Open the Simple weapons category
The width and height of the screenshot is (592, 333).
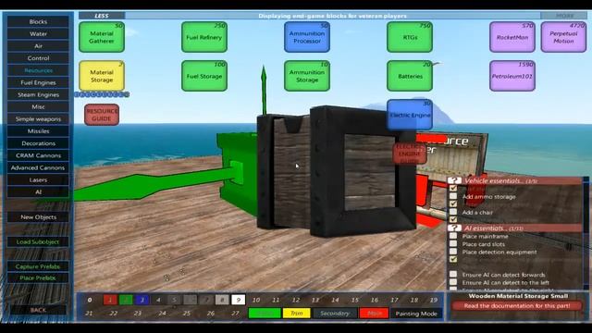[38, 119]
